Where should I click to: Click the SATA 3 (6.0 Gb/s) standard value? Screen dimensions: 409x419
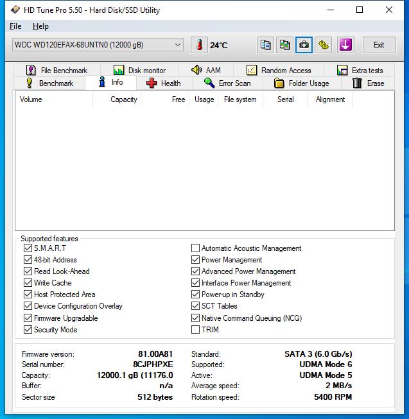318,354
